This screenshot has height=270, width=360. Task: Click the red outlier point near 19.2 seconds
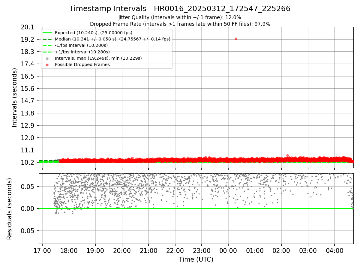[x=236, y=39]
